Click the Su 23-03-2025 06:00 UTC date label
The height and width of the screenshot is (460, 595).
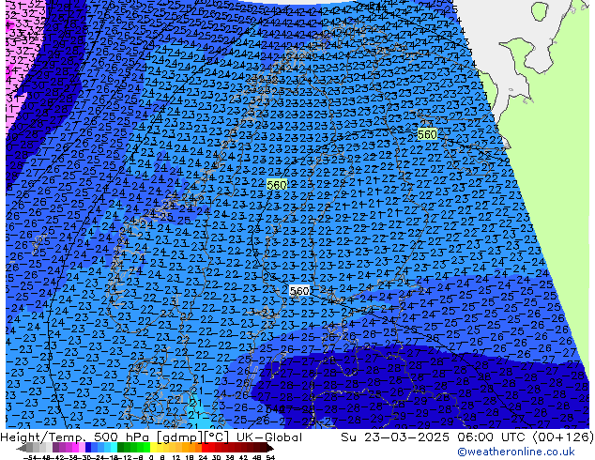click(x=435, y=437)
